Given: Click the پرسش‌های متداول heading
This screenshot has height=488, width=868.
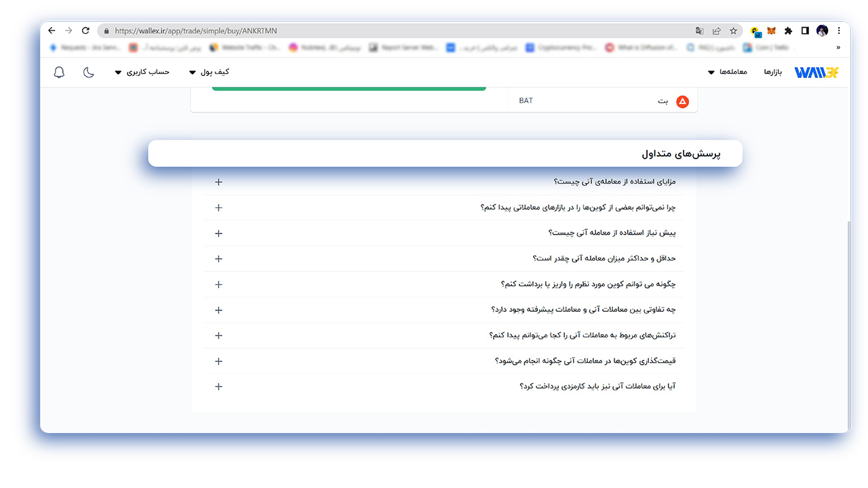Looking at the screenshot, I should [682, 154].
